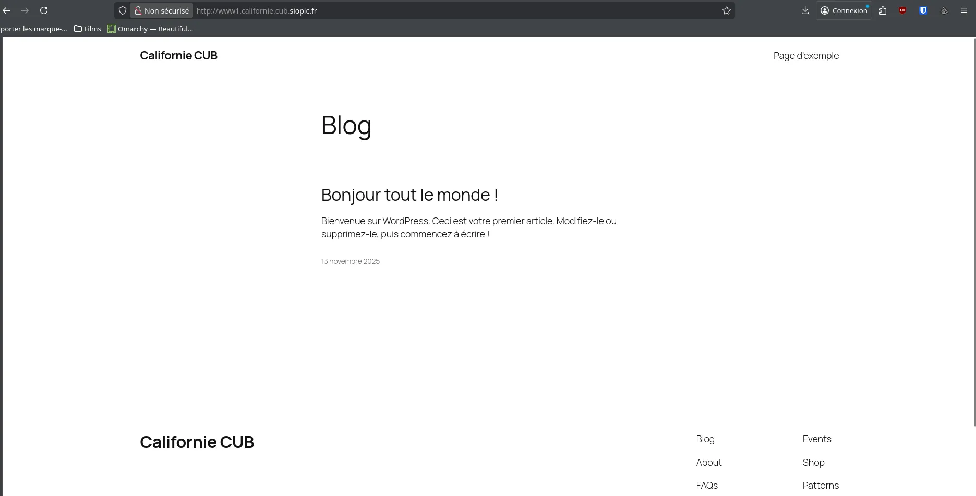
Task: Open the extensions puzzle icon
Action: [883, 10]
